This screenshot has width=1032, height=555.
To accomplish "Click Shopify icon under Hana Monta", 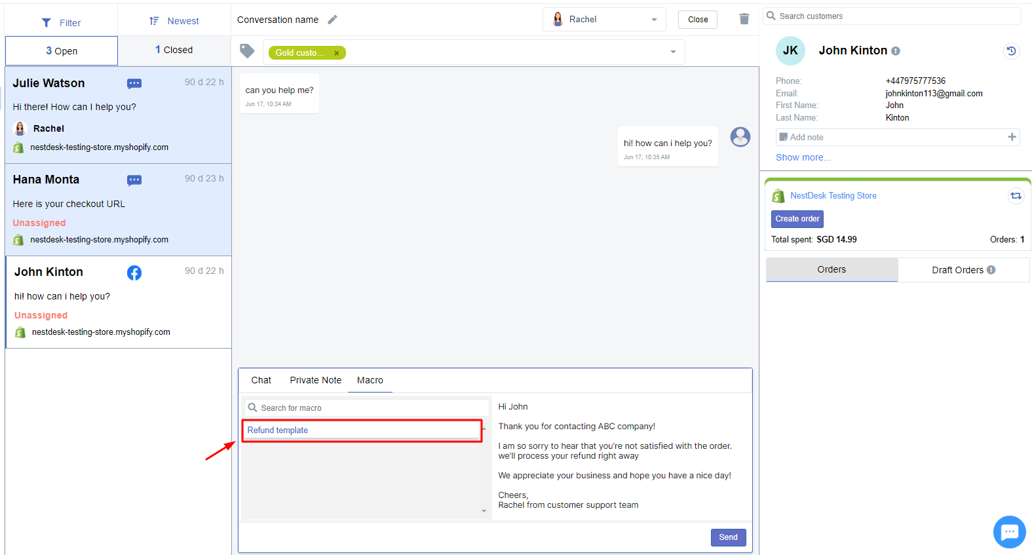I will (x=18, y=240).
